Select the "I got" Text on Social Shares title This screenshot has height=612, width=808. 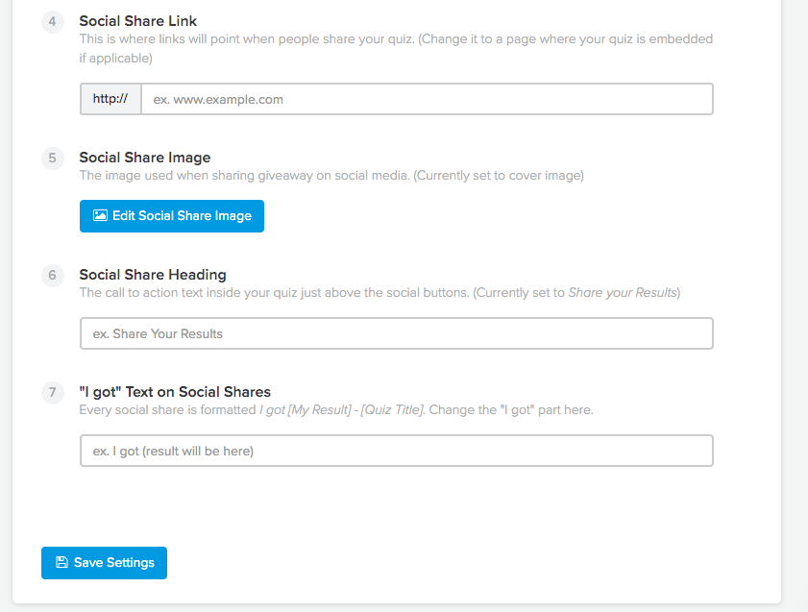pos(175,392)
